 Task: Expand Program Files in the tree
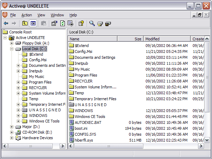18,82
